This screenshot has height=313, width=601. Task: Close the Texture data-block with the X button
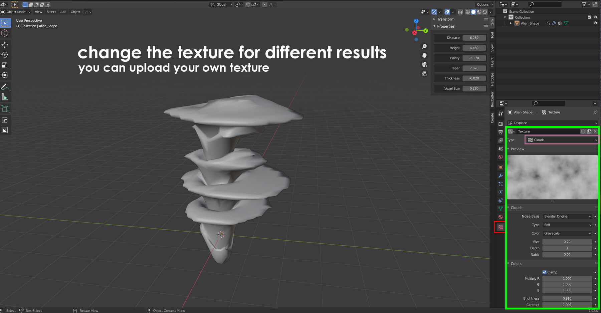(595, 131)
